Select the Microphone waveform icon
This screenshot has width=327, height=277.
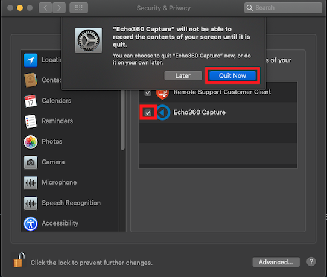pyautogui.click(x=31, y=183)
